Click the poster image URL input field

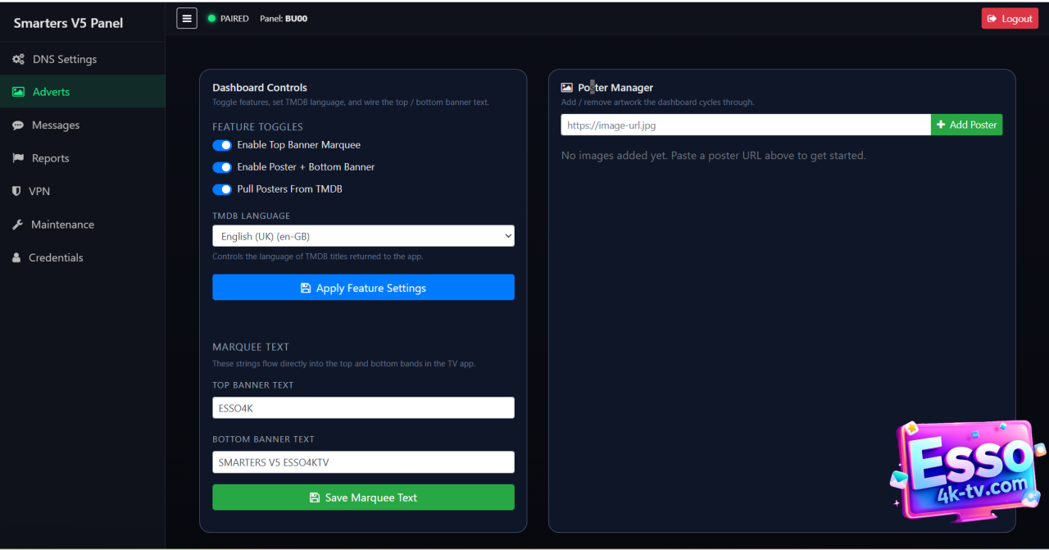click(x=745, y=125)
